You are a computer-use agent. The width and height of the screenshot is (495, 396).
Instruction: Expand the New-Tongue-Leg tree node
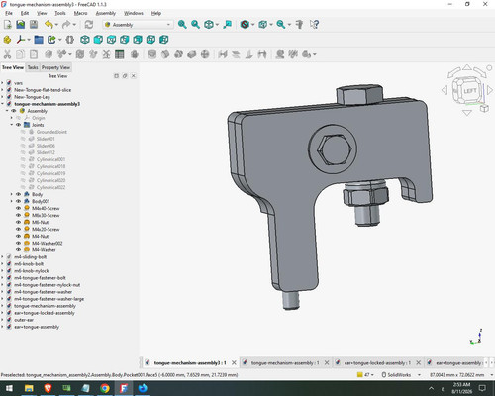[x=3, y=97]
